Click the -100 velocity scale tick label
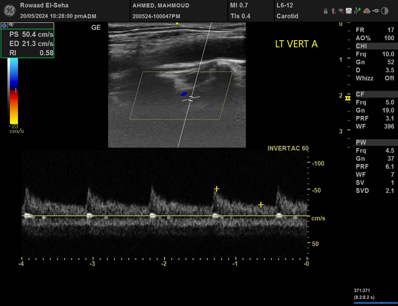This screenshot has height=306, width=398. click(318, 164)
